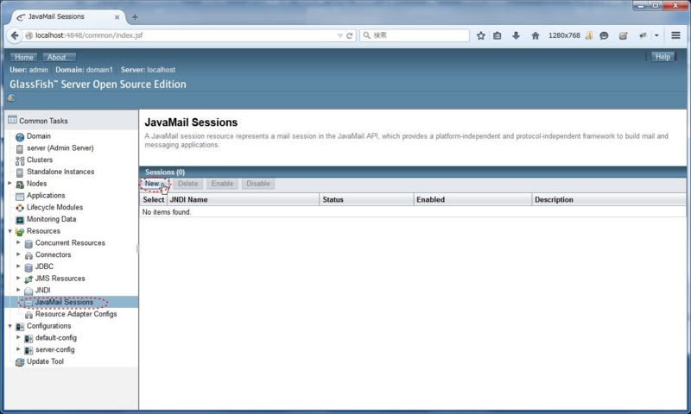Sort by Status column header
The height and width of the screenshot is (414, 691).
coord(333,200)
